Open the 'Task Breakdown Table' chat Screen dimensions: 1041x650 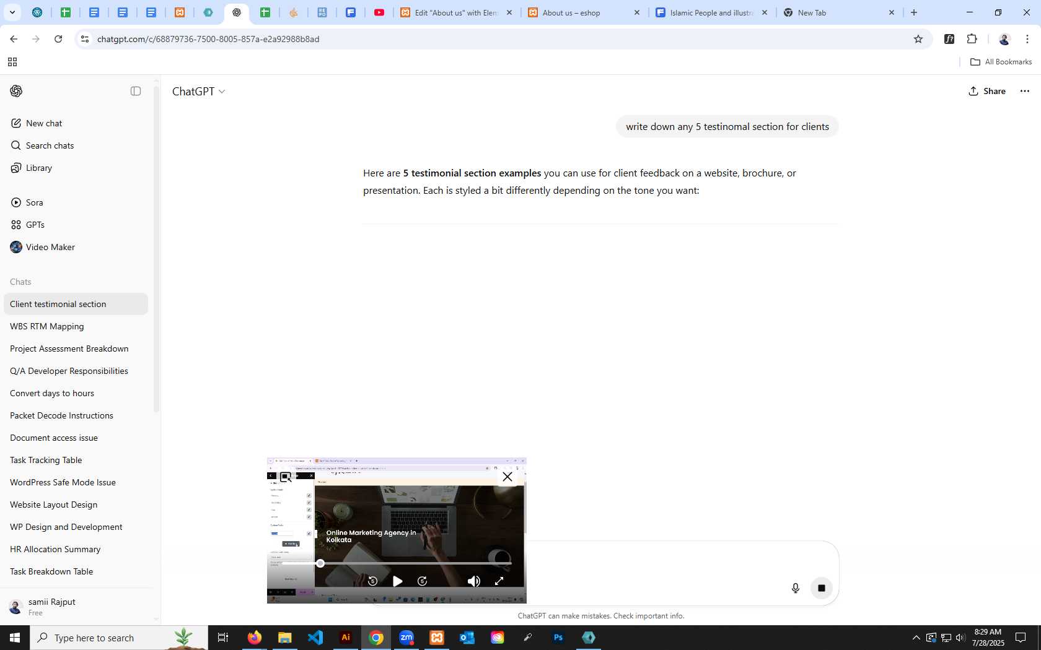[x=76, y=571]
